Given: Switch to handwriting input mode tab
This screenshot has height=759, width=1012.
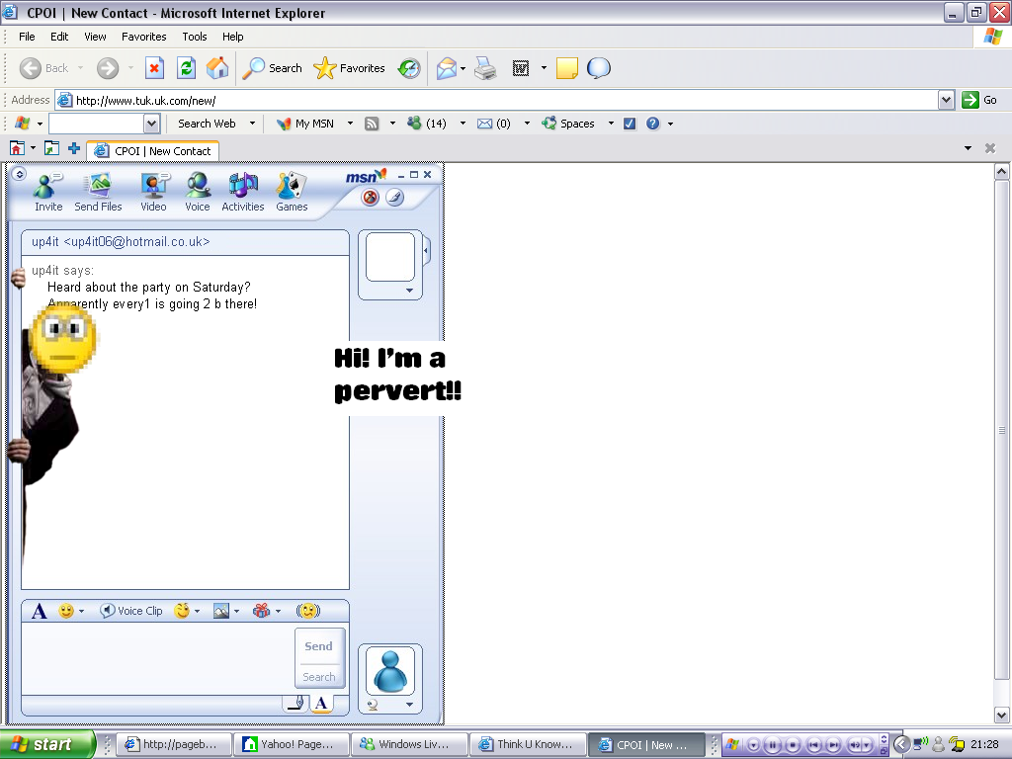Looking at the screenshot, I should tap(296, 703).
